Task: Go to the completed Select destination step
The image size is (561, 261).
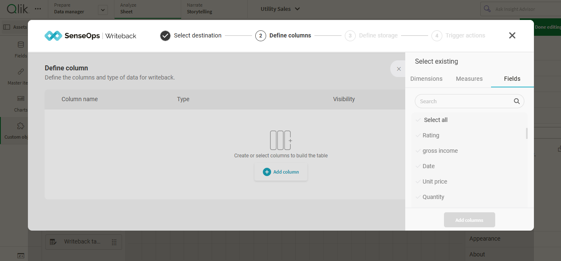Action: click(x=191, y=36)
